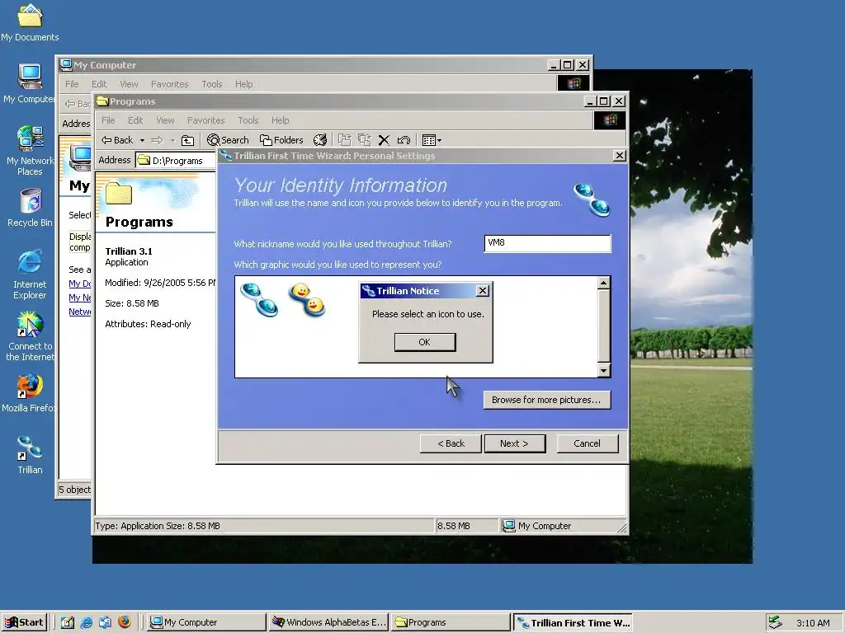845x633 pixels.
Task: Select the blue Trillian globes avatar icon
Action: click(x=259, y=300)
